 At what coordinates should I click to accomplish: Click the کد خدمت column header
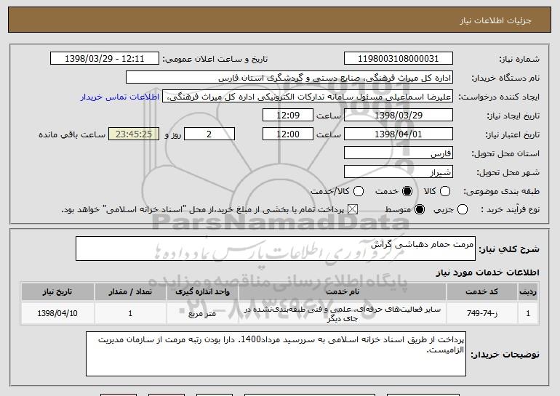click(481, 292)
